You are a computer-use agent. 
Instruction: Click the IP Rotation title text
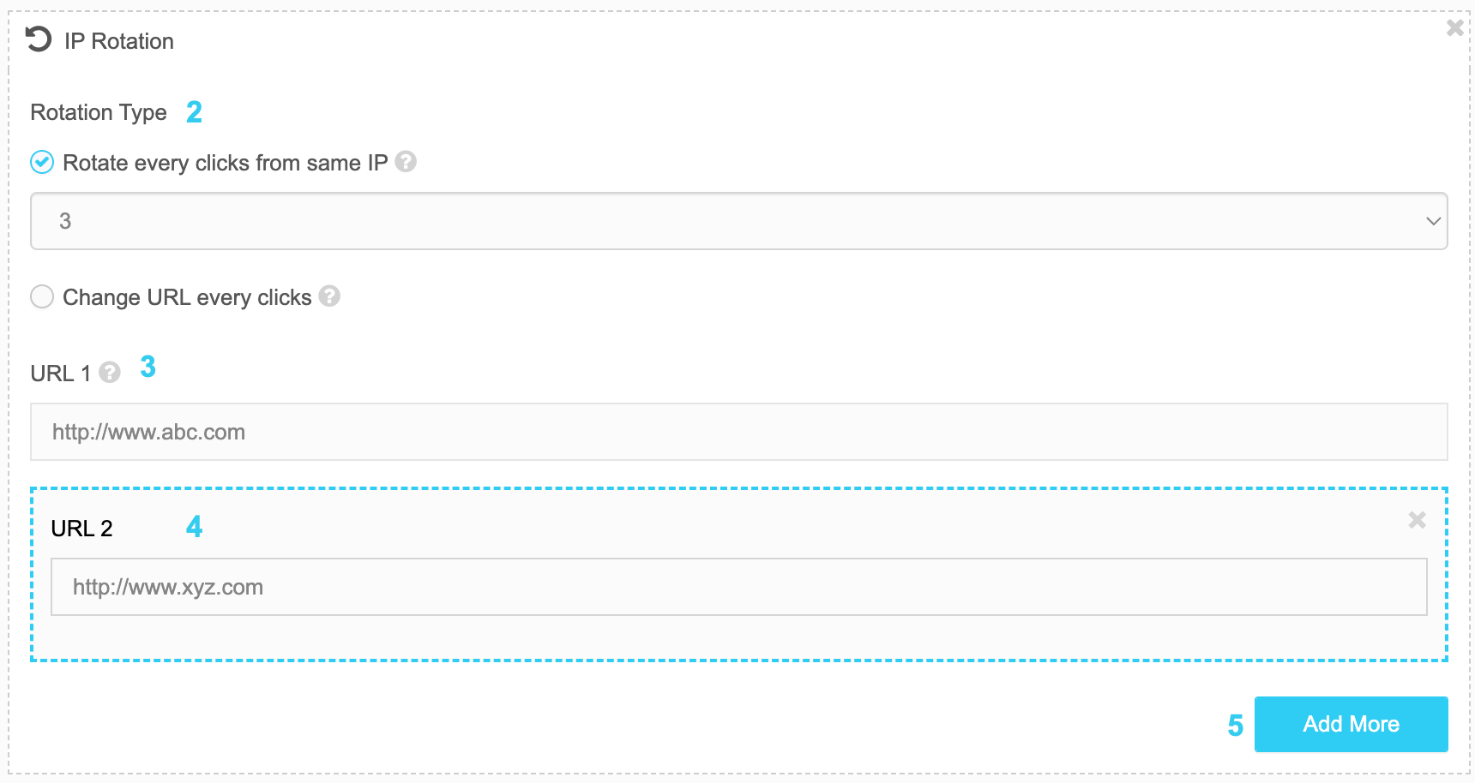pos(119,41)
